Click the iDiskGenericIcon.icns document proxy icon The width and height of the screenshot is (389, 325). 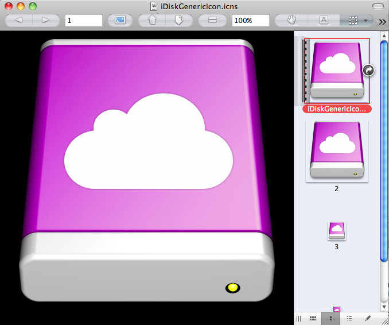154,6
